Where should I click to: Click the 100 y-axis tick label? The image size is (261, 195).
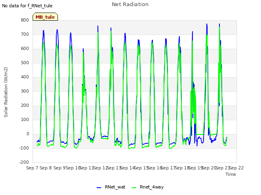[25, 119]
